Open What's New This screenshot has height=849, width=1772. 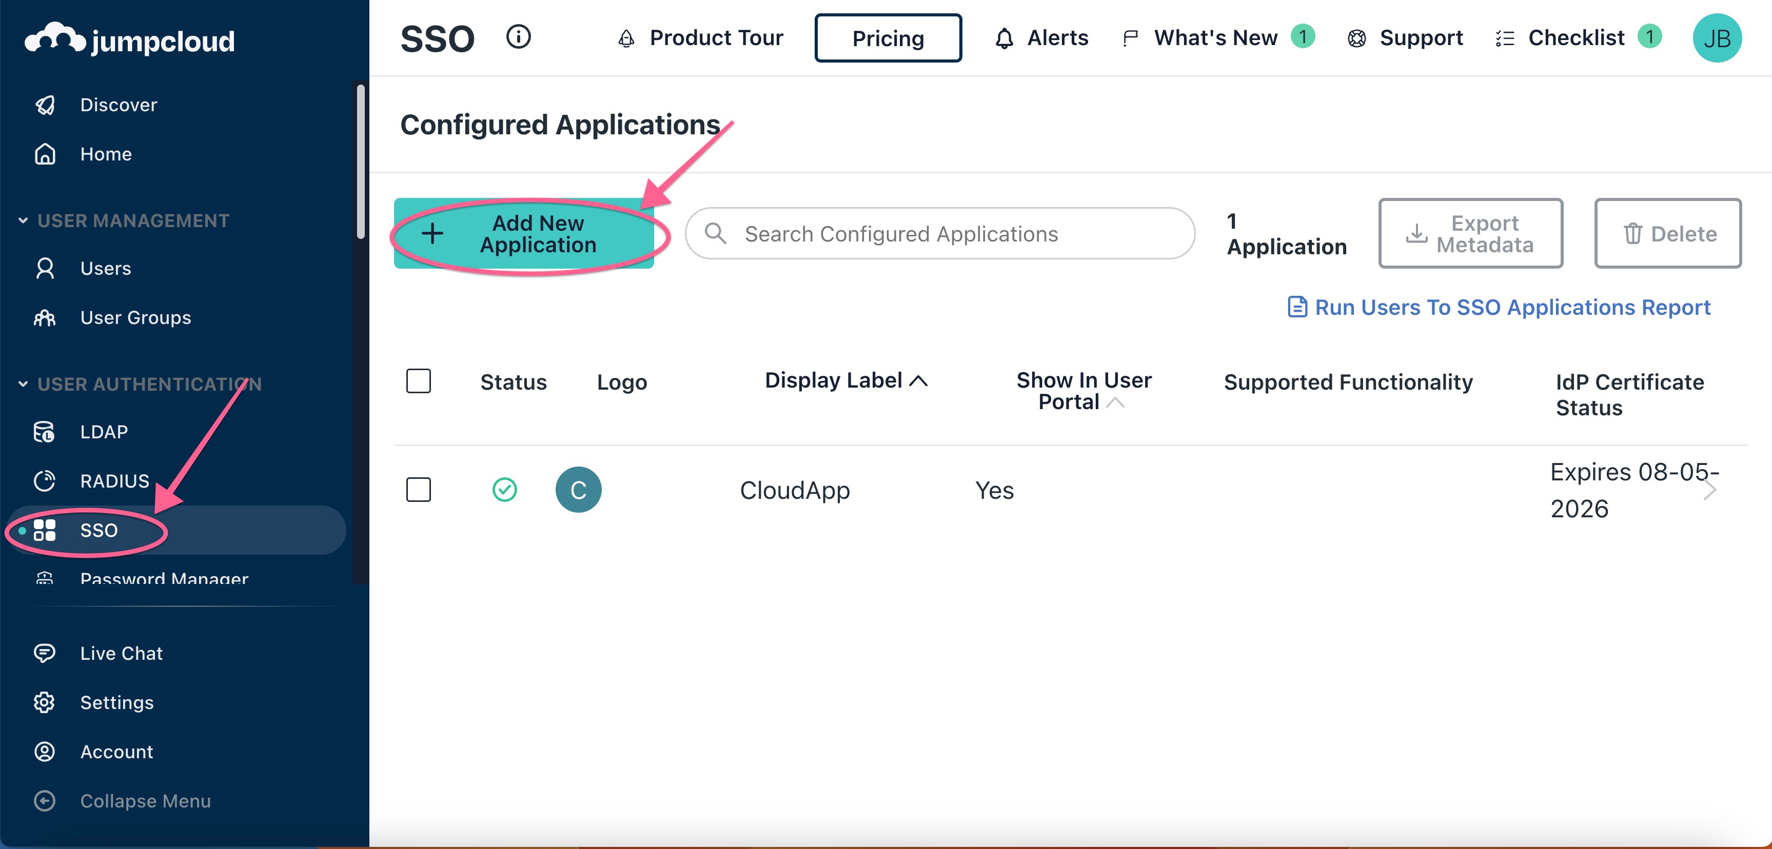tap(1202, 38)
